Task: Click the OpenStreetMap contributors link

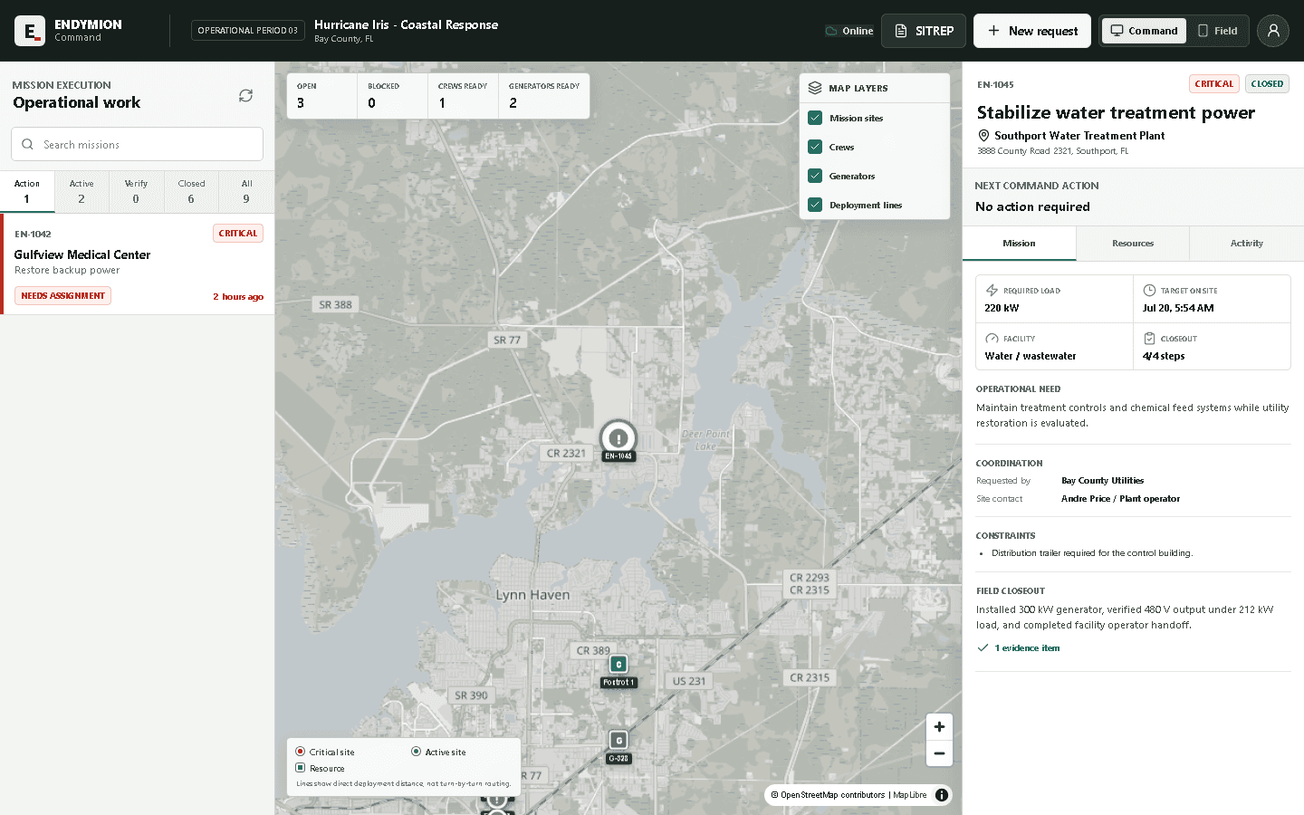Action: tap(832, 795)
